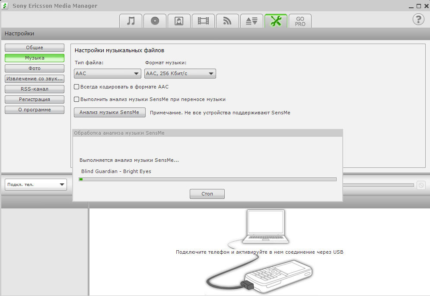Close the Media Manager window
Viewport: 430px width, 296px height.
click(427, 6)
